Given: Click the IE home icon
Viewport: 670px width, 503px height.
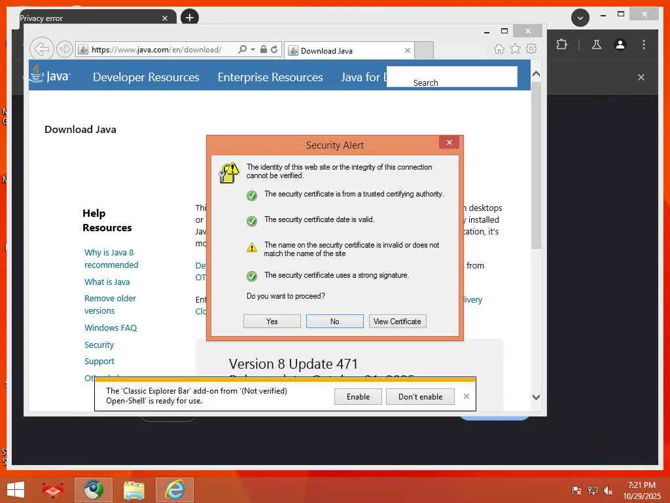Looking at the screenshot, I should [x=499, y=48].
